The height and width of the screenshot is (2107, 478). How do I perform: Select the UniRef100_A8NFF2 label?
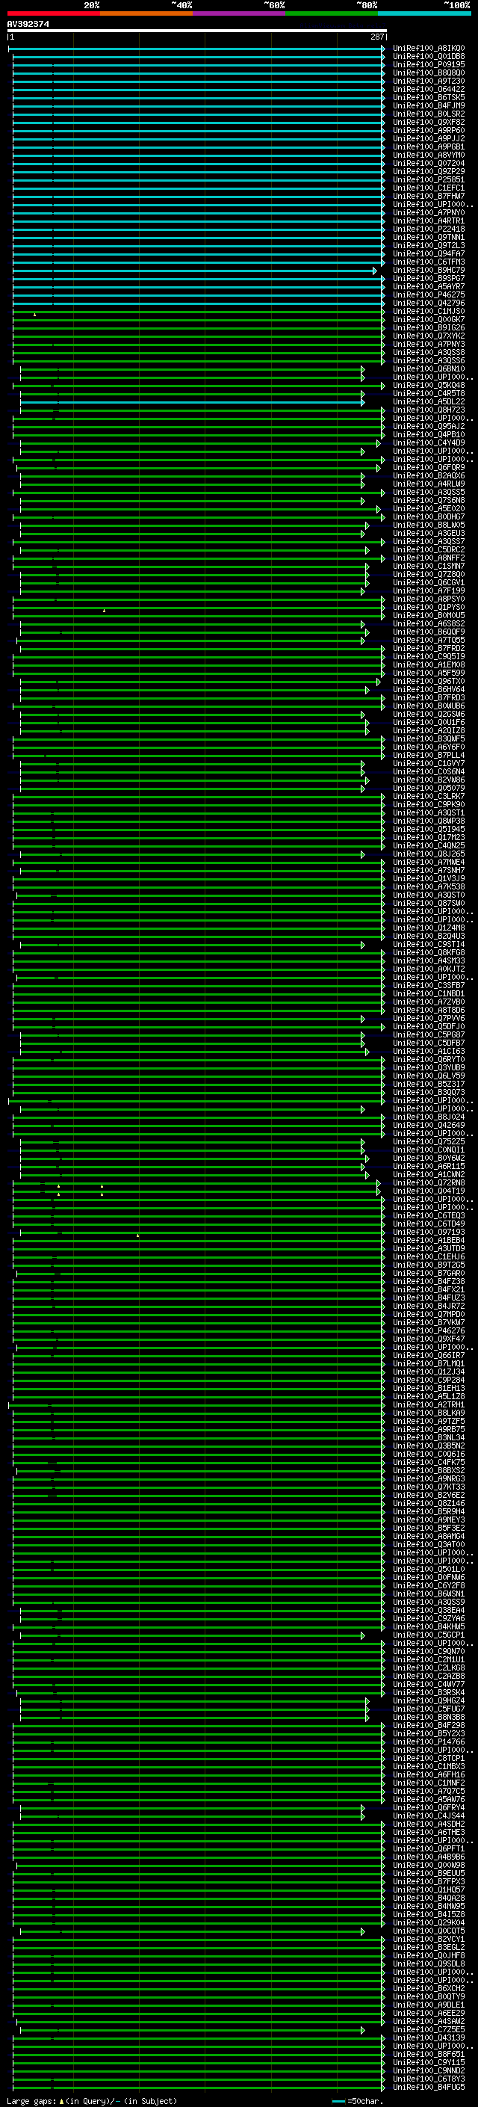pos(428,558)
